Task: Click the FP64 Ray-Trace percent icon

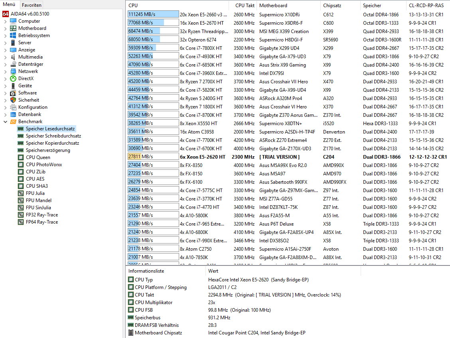Action: (x=21, y=222)
